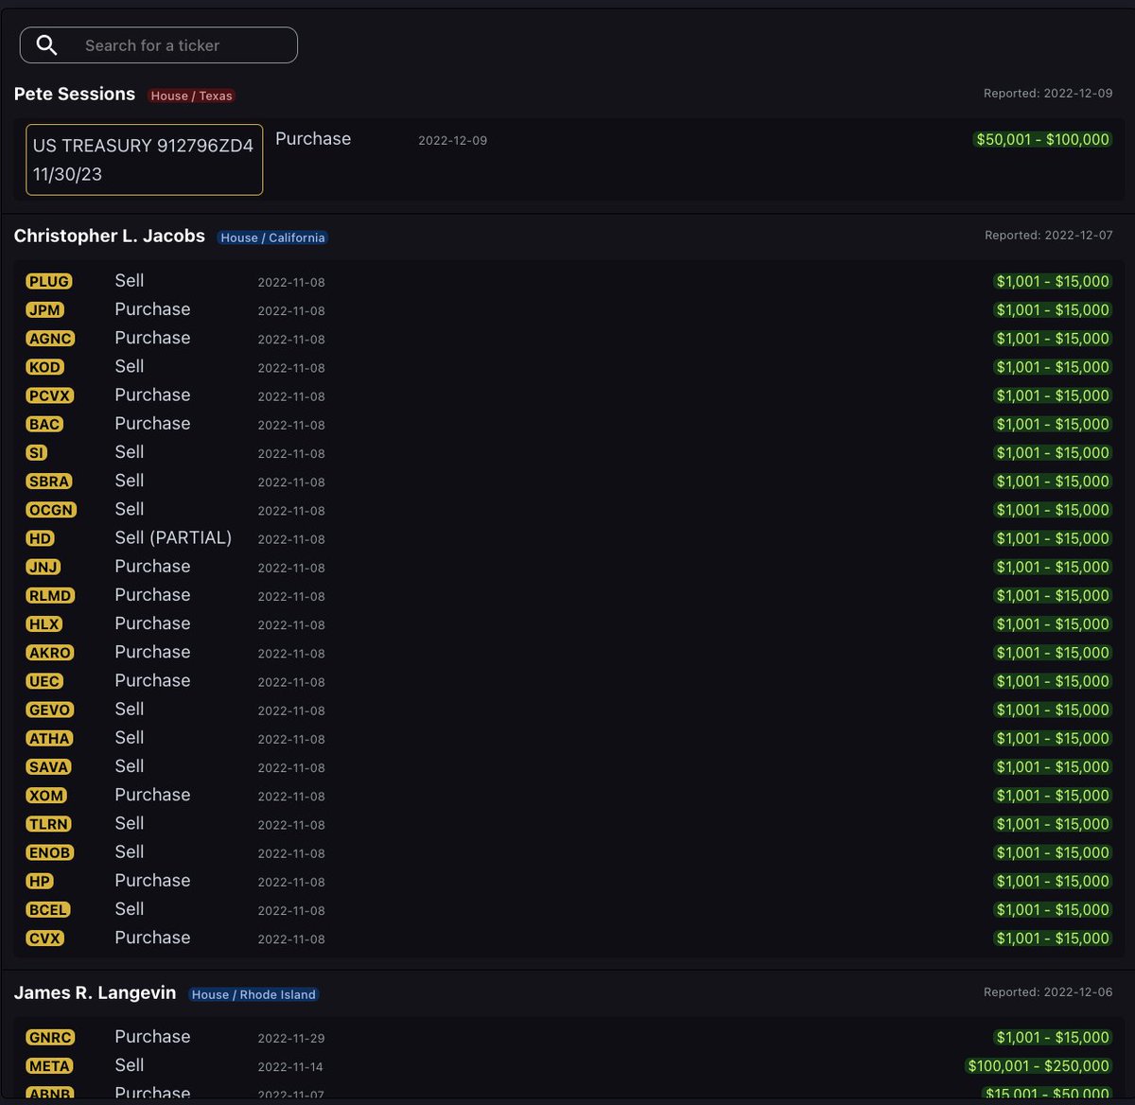Click the 2022-12-09 transaction date for US Treasury
The height and width of the screenshot is (1105, 1135).
tap(453, 141)
